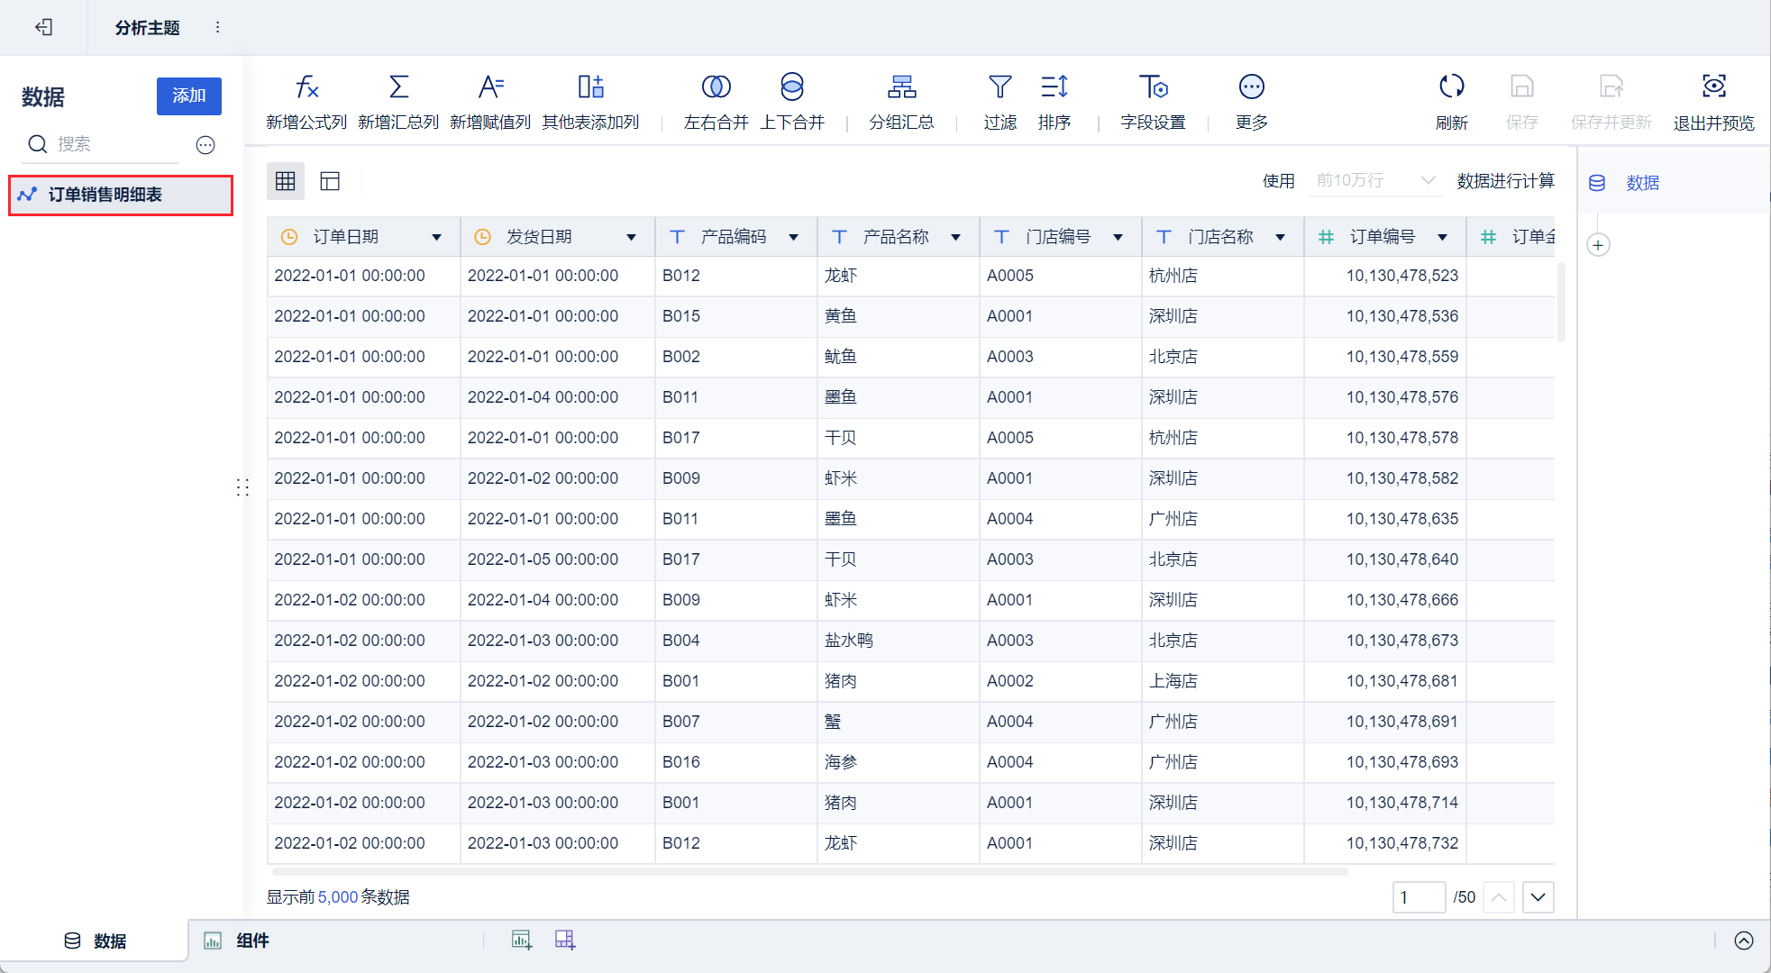The width and height of the screenshot is (1771, 973).
Task: Click the blue 添加 button
Action: [188, 95]
